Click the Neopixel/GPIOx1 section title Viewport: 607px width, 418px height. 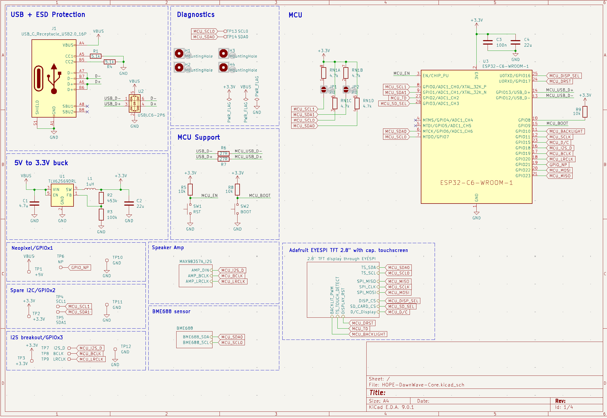pyautogui.click(x=32, y=248)
